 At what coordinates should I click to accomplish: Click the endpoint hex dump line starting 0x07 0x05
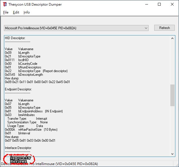pos(30,140)
